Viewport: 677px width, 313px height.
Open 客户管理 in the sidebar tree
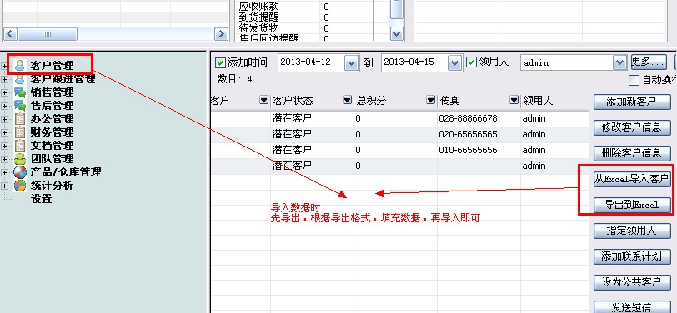pyautogui.click(x=52, y=66)
